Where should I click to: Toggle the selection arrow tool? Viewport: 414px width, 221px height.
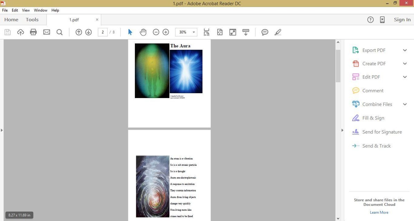130,32
